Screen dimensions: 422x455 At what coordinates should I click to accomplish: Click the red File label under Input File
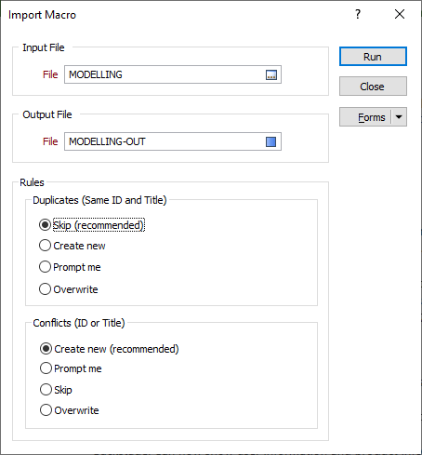(50, 74)
